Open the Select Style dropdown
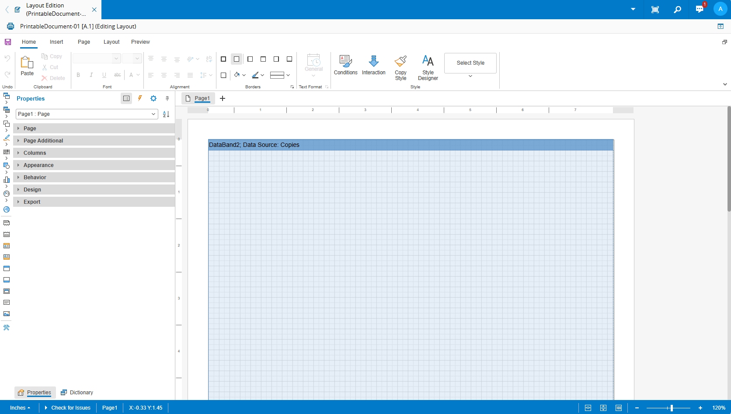Image resolution: width=731 pixels, height=414 pixels. click(470, 76)
